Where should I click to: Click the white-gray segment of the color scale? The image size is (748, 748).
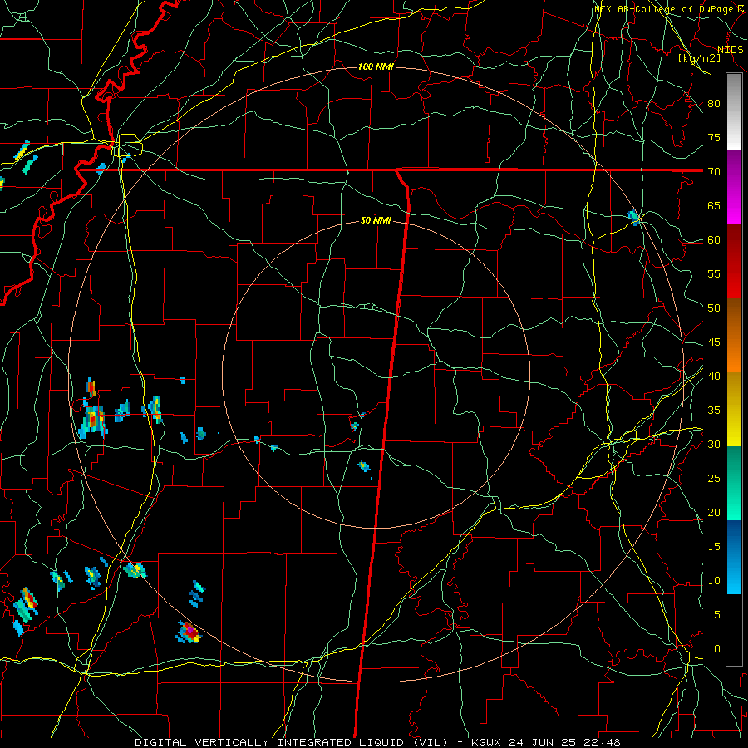click(734, 111)
